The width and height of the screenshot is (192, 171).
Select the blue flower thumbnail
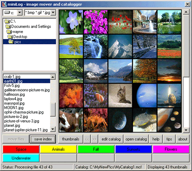tap(71, 22)
